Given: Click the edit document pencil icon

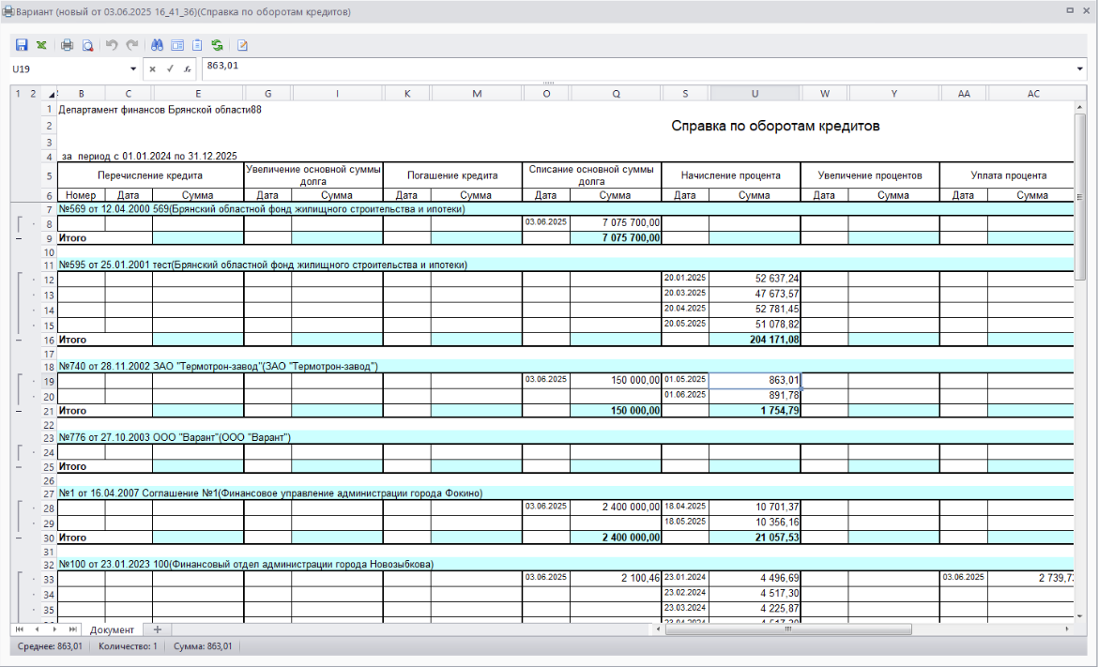Looking at the screenshot, I should point(242,45).
